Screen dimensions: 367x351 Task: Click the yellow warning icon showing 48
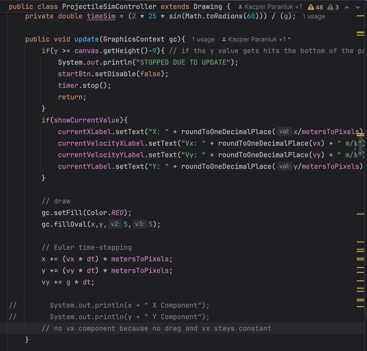[x=311, y=7]
